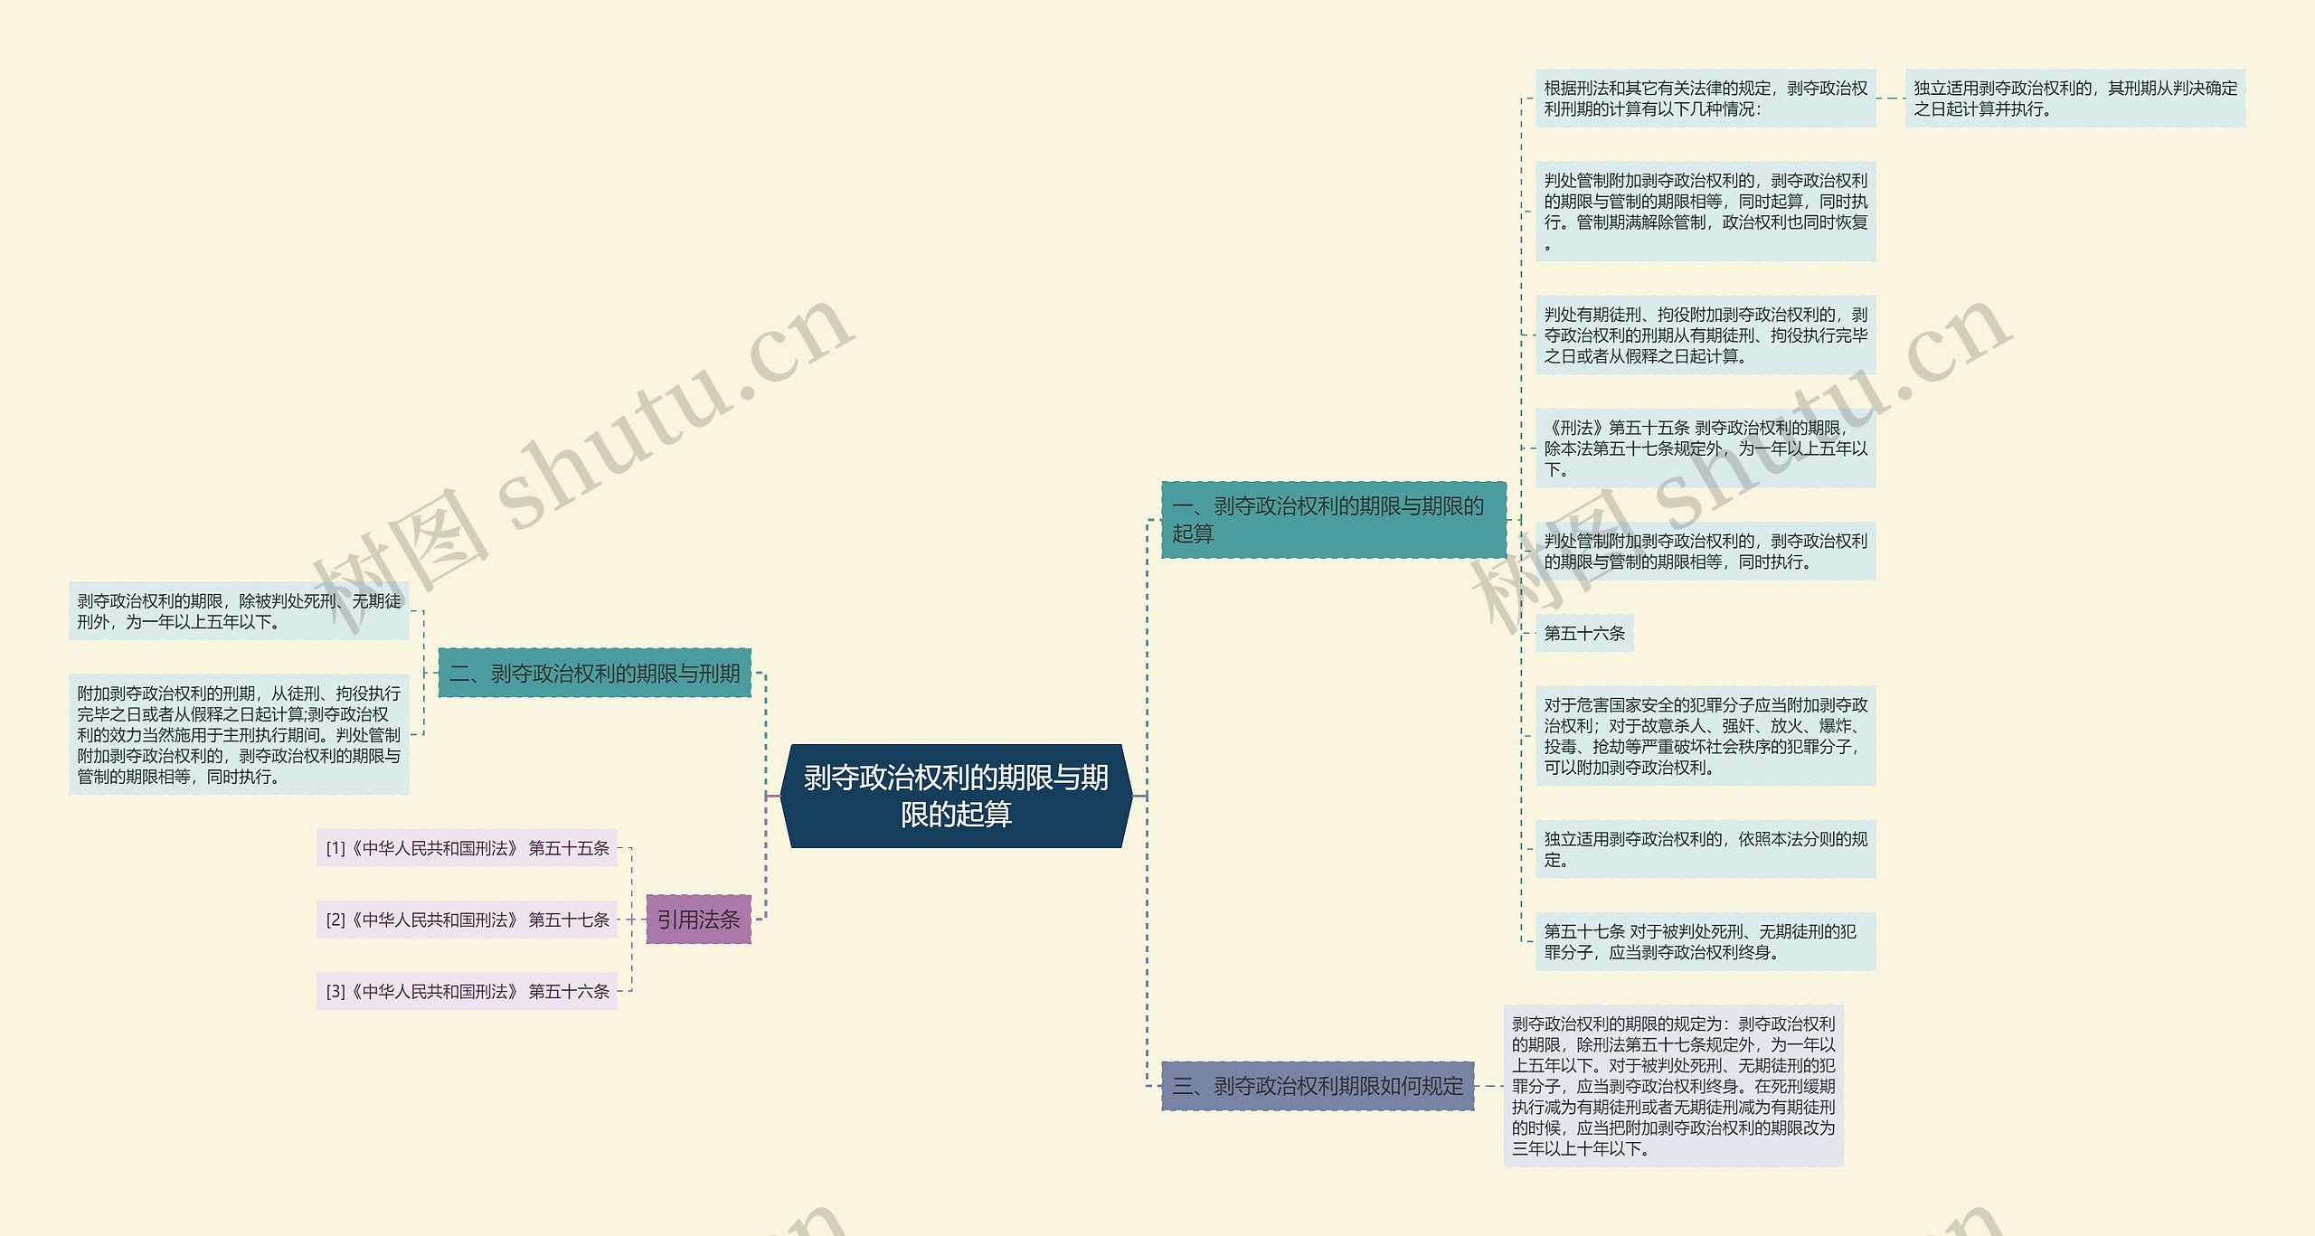This screenshot has width=2315, height=1236.
Task: Select the central node 剥夺政治权利的期限与期限的起算
Action: (956, 796)
